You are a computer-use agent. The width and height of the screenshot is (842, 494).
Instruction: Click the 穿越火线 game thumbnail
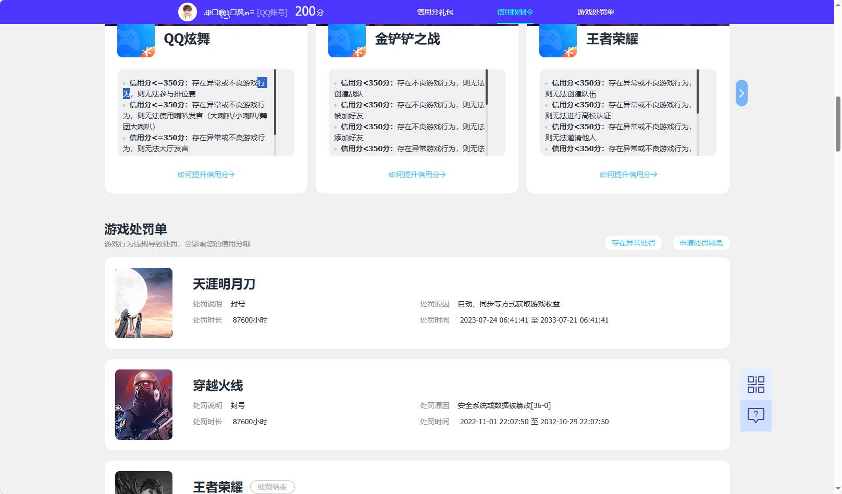point(144,404)
